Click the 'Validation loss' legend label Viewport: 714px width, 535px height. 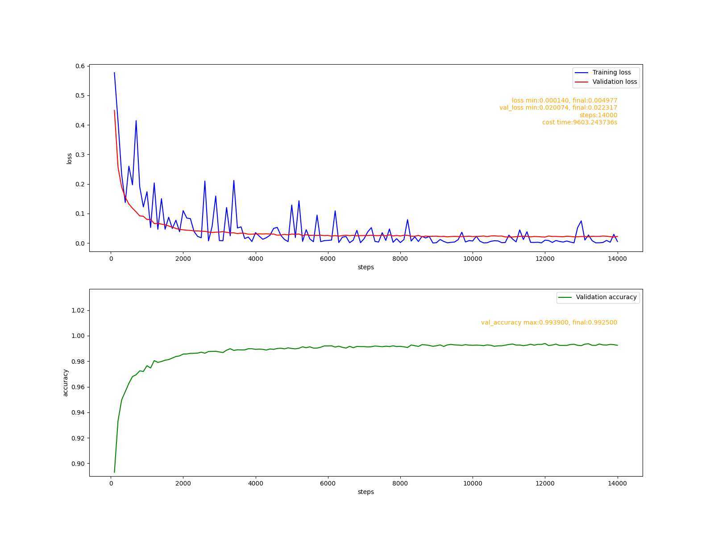click(614, 82)
